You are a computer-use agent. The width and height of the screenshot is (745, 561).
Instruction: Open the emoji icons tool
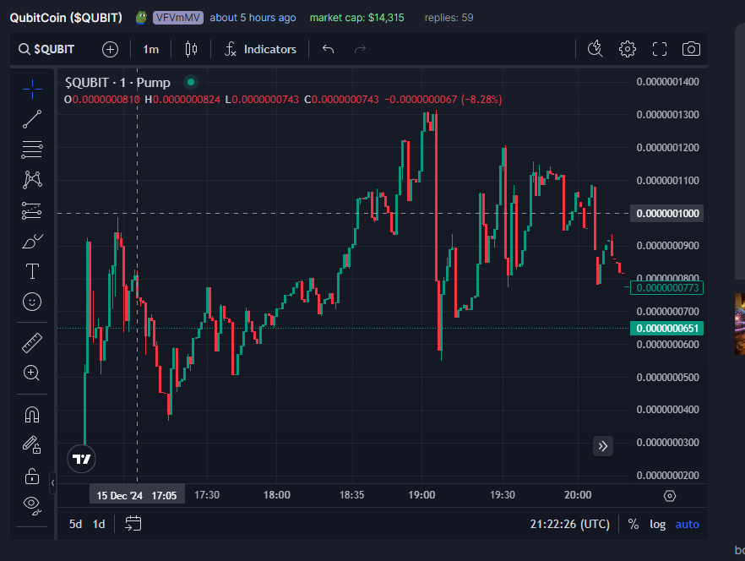coord(32,302)
